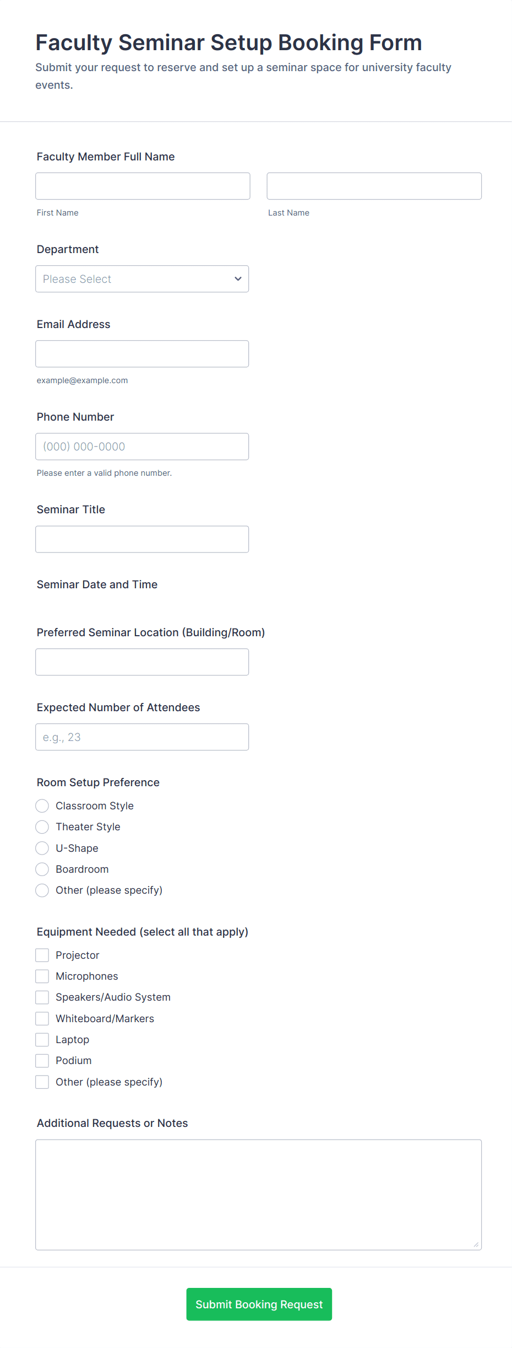Screen dimensions: 512x1348
Task: Enable the Microphones checkbox
Action: (x=42, y=976)
